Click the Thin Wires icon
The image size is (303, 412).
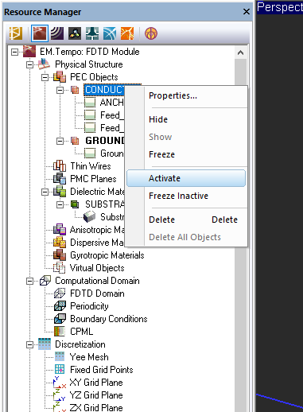[60, 166]
